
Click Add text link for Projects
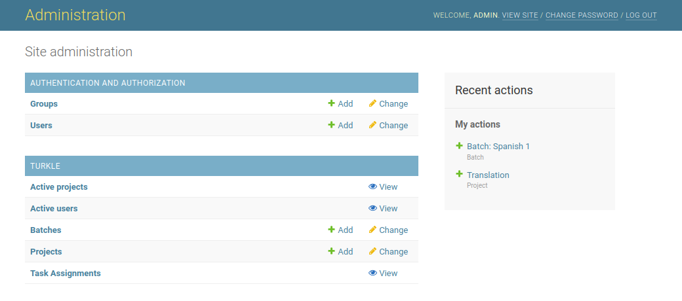pos(346,252)
